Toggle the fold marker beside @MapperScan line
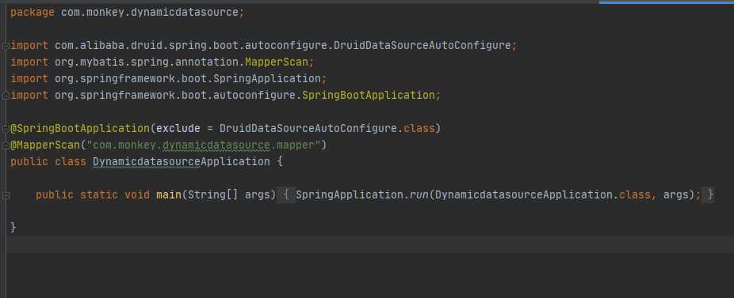Screen dimensions: 734x298 (6, 145)
